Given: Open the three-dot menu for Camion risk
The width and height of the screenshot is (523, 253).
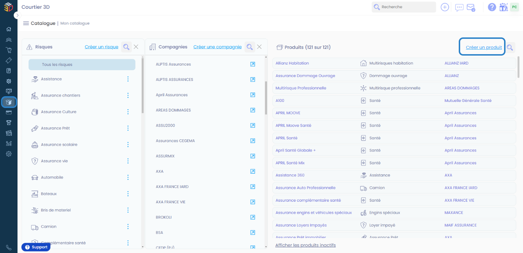Looking at the screenshot, I should pos(128,227).
